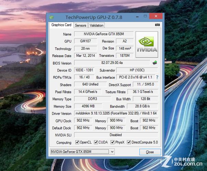Click GPU Clock row Memory value 900 MHz
Screen dimensions: 207x171
116,120
